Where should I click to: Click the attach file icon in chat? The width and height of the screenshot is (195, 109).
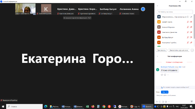point(162,102)
